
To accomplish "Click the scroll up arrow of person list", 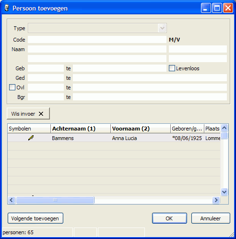I will point(224,128).
